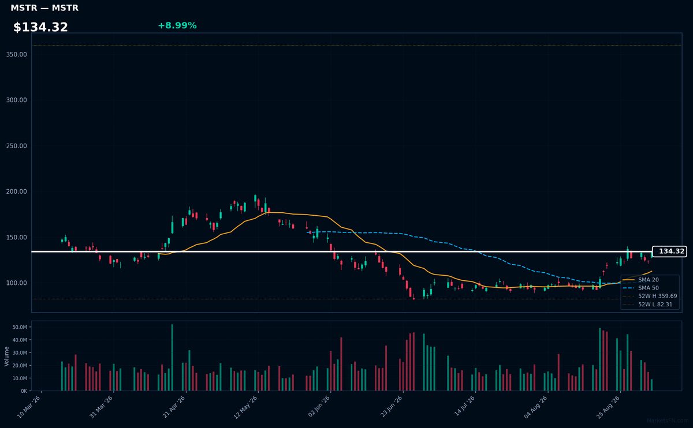The width and height of the screenshot is (693, 428).
Task: Click the MSTR — MSTR chart title
Action: [x=44, y=8]
